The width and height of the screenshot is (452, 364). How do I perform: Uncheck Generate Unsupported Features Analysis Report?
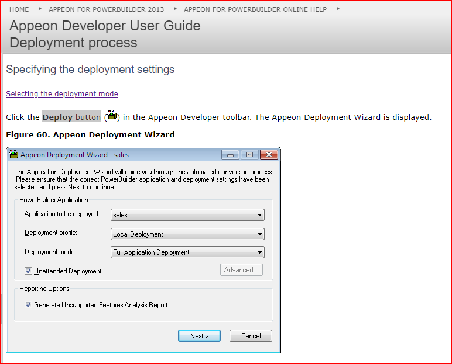point(28,305)
